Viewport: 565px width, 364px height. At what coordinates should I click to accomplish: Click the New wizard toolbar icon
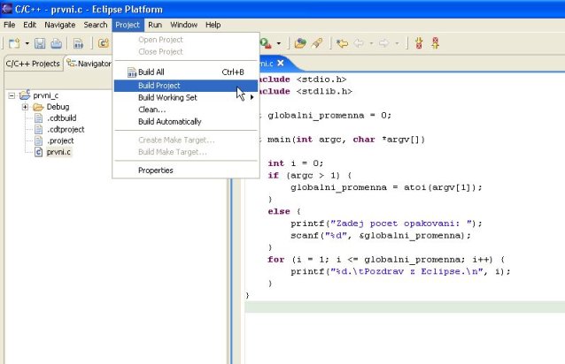click(x=14, y=43)
